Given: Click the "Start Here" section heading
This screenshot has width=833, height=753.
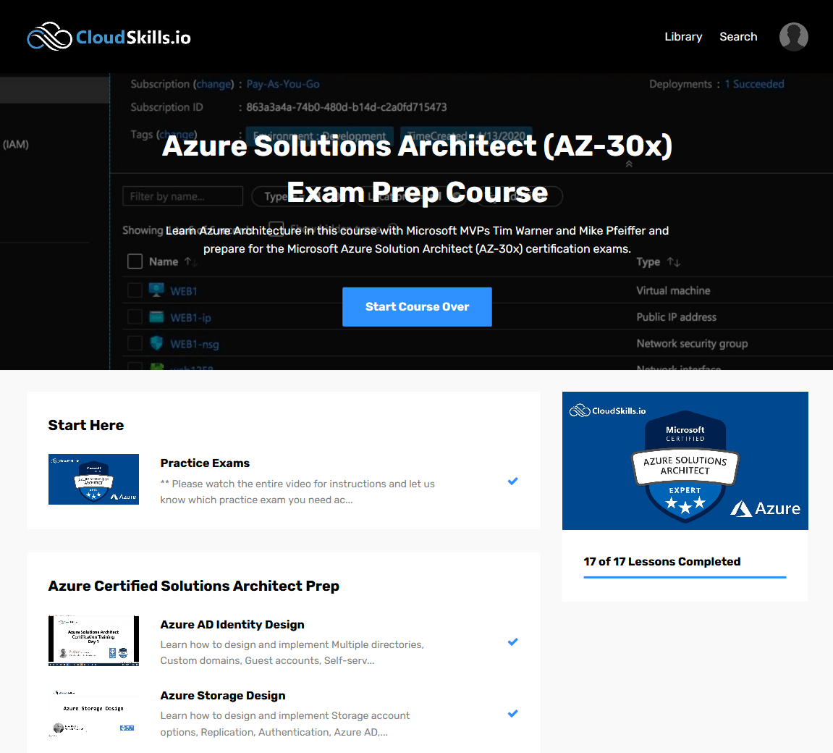Looking at the screenshot, I should 86,425.
